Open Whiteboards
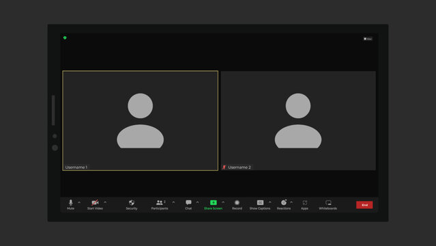This screenshot has width=436, height=246. [328, 204]
